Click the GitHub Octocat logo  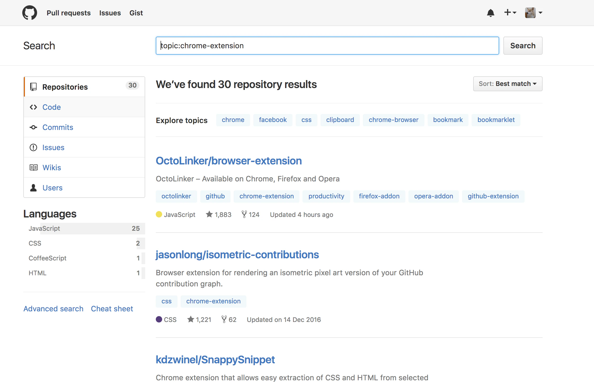(x=30, y=13)
